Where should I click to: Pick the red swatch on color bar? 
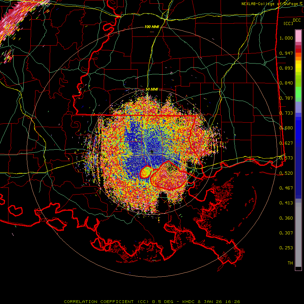(298, 50)
